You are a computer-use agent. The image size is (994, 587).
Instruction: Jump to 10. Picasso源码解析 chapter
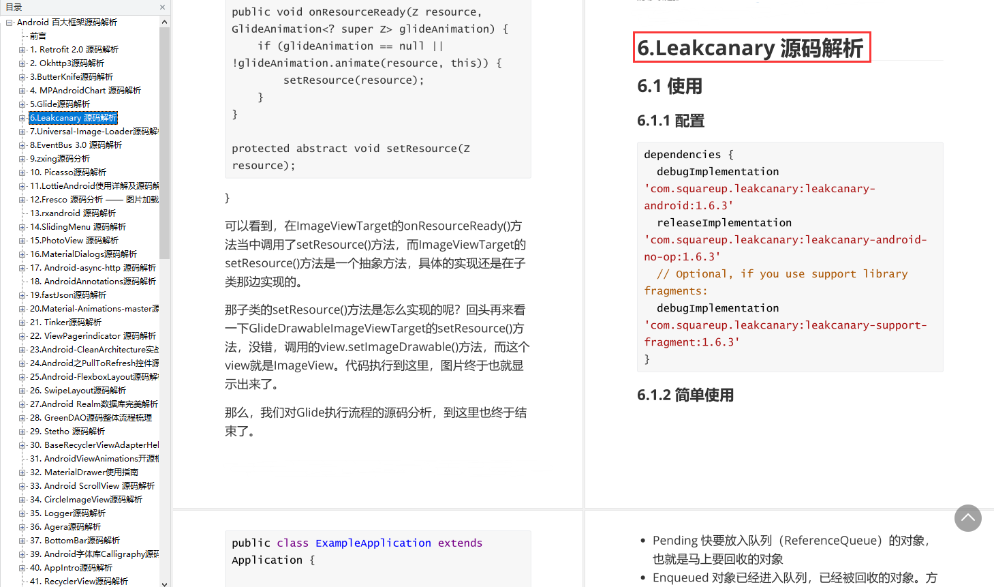pos(68,172)
